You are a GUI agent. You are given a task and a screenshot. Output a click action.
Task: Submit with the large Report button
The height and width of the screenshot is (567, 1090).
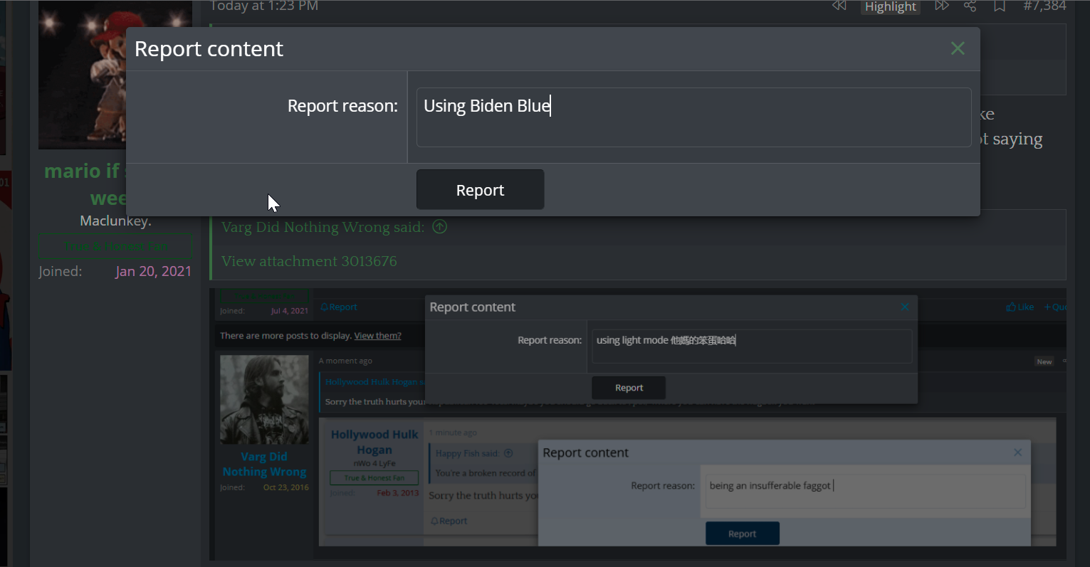pos(480,190)
